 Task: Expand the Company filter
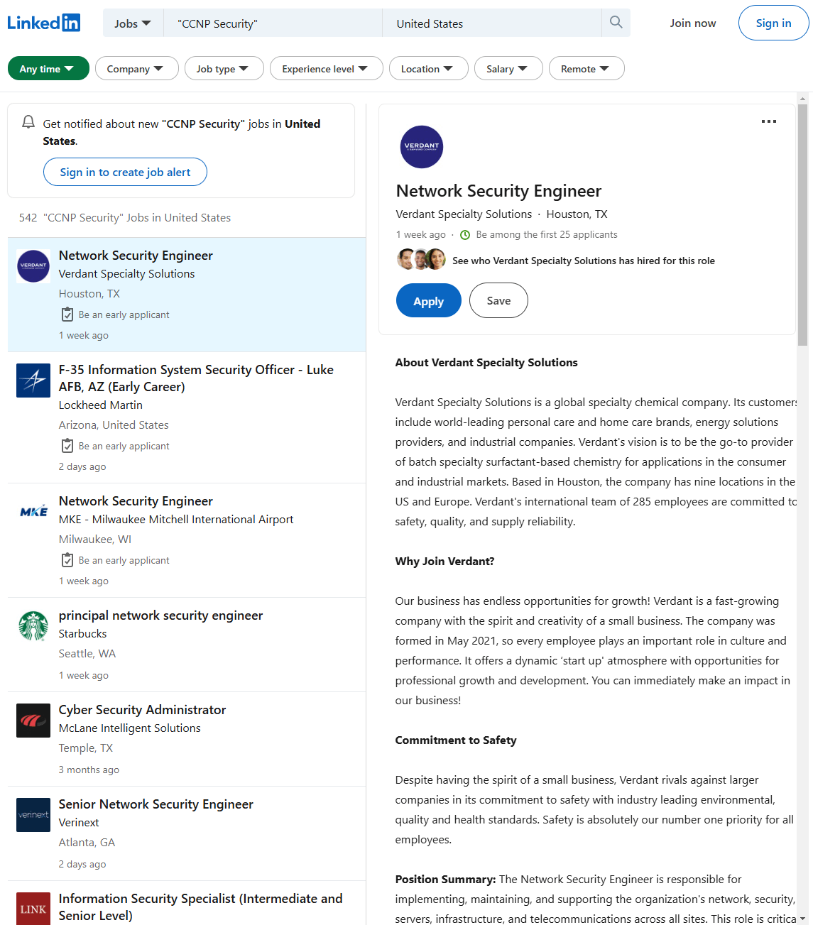pos(136,69)
